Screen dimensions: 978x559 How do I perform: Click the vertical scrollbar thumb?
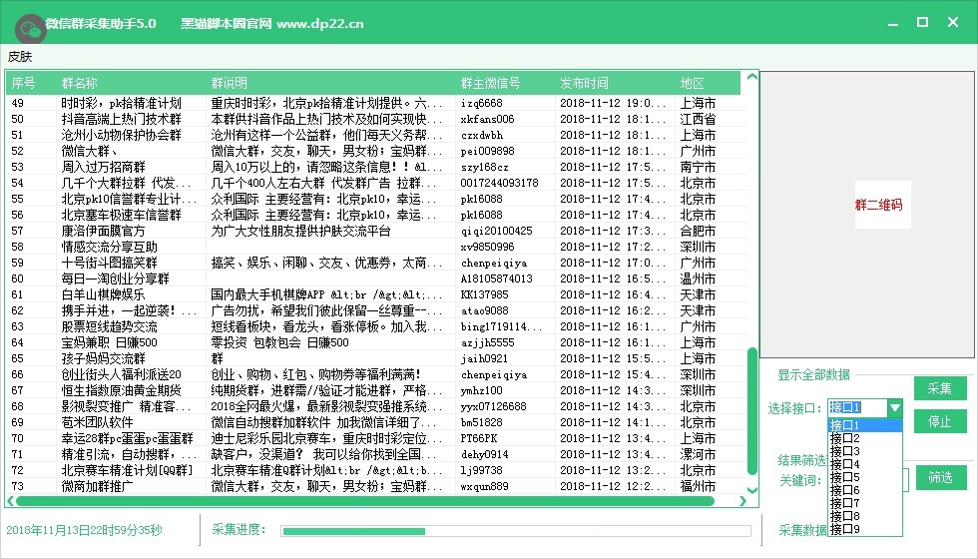pyautogui.click(x=752, y=411)
